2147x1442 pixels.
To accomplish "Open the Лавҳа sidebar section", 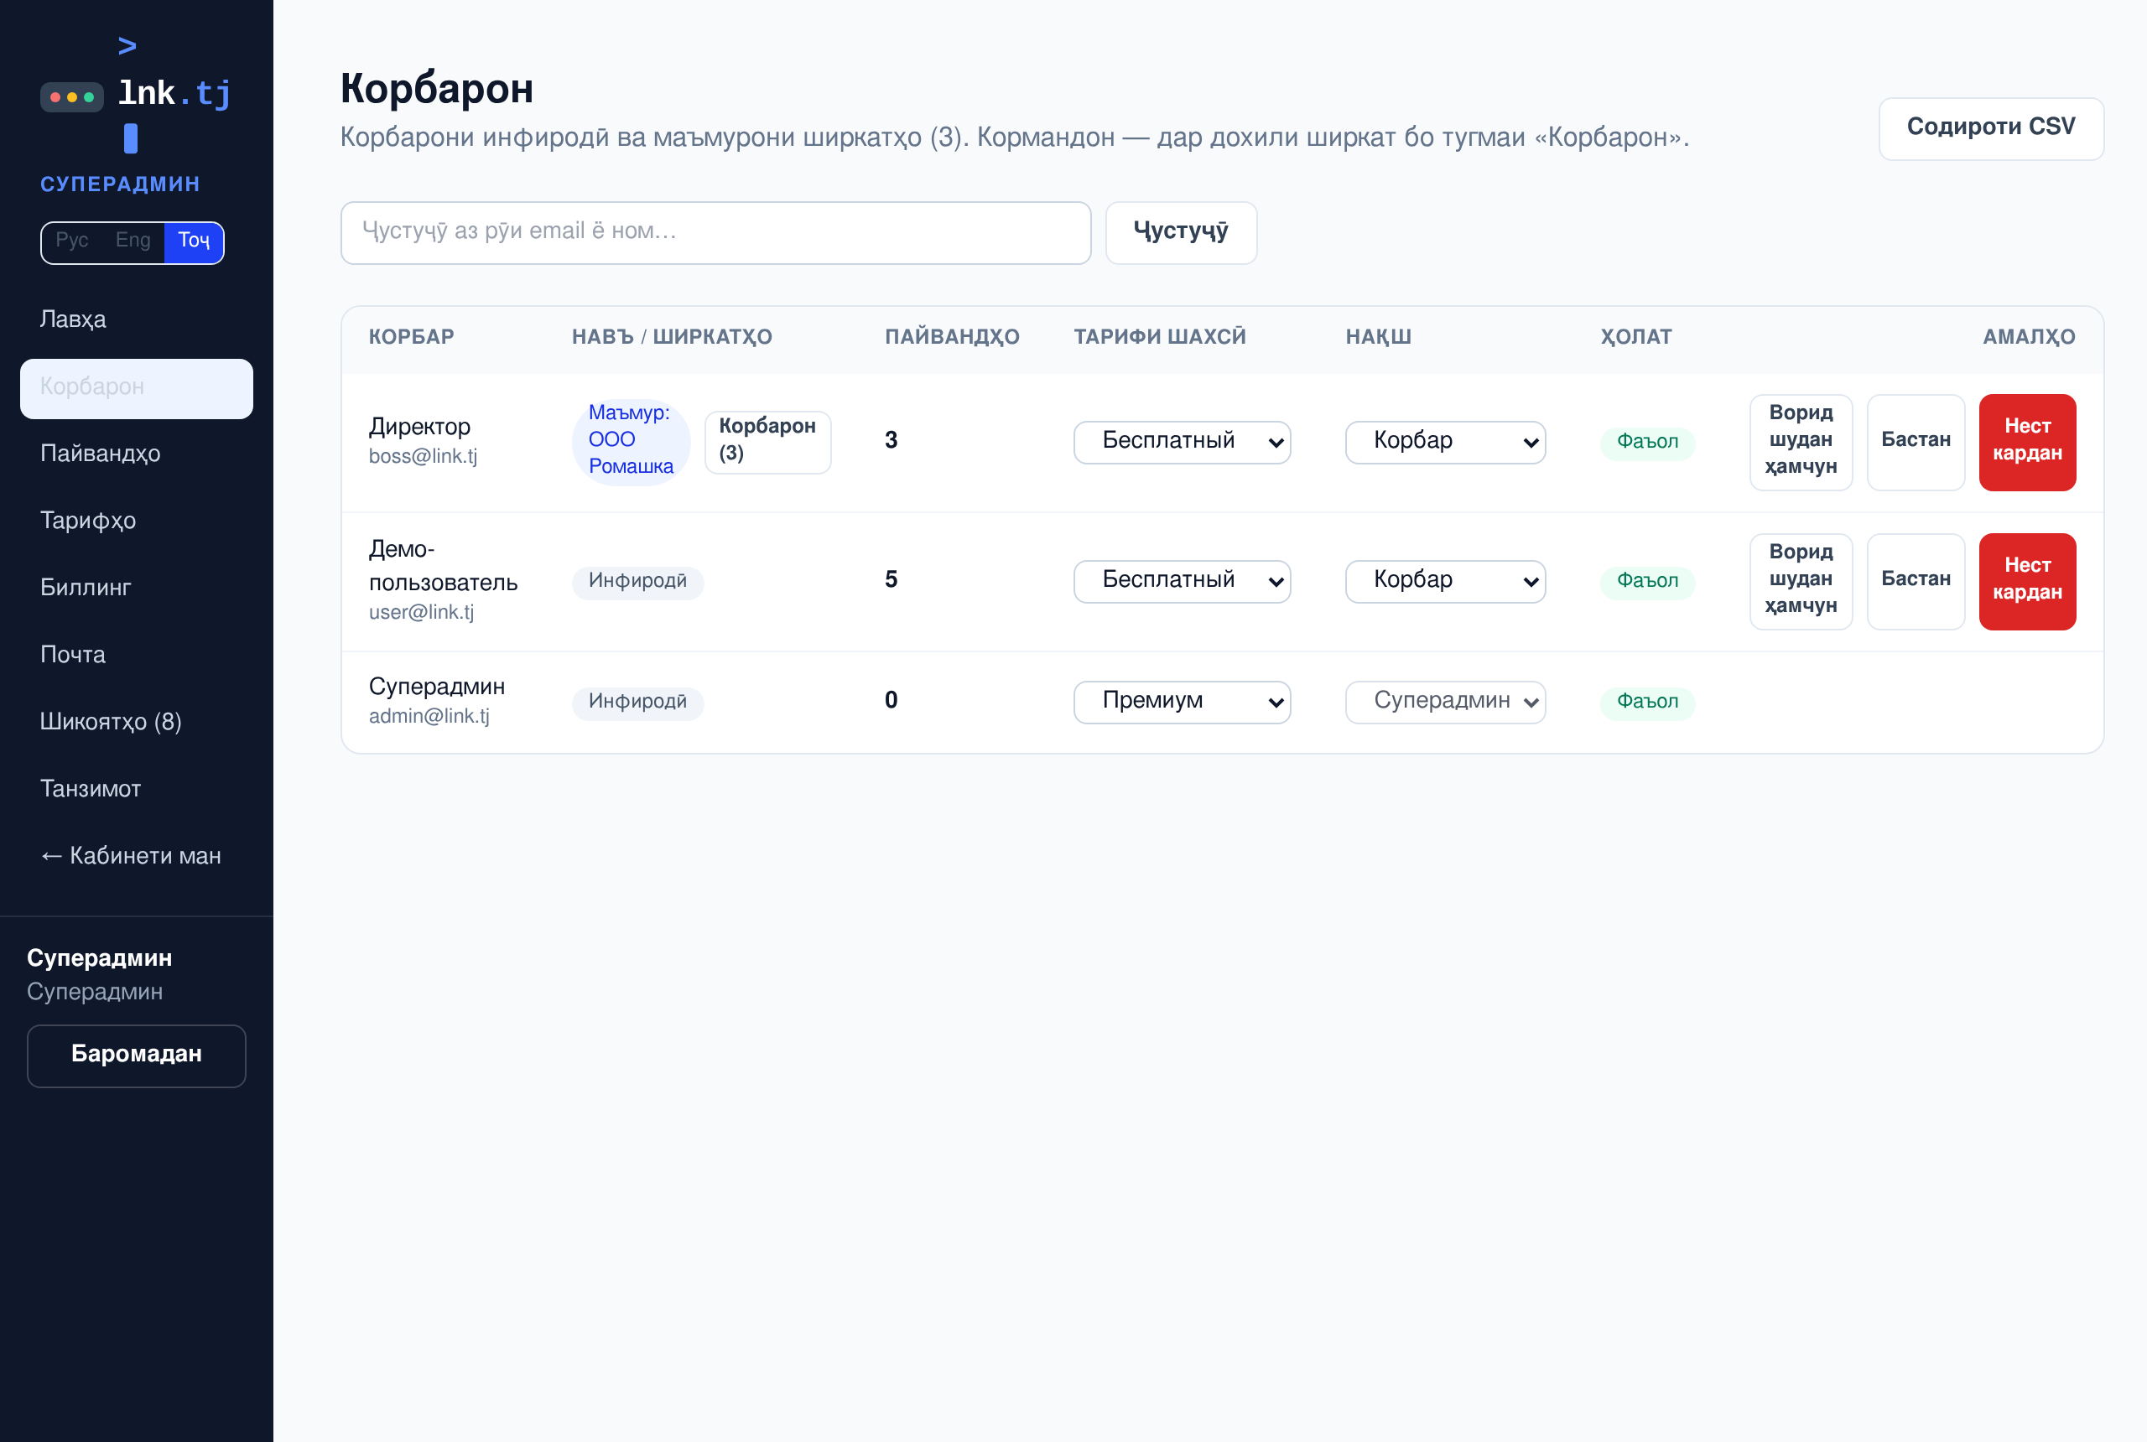I will click(x=136, y=319).
